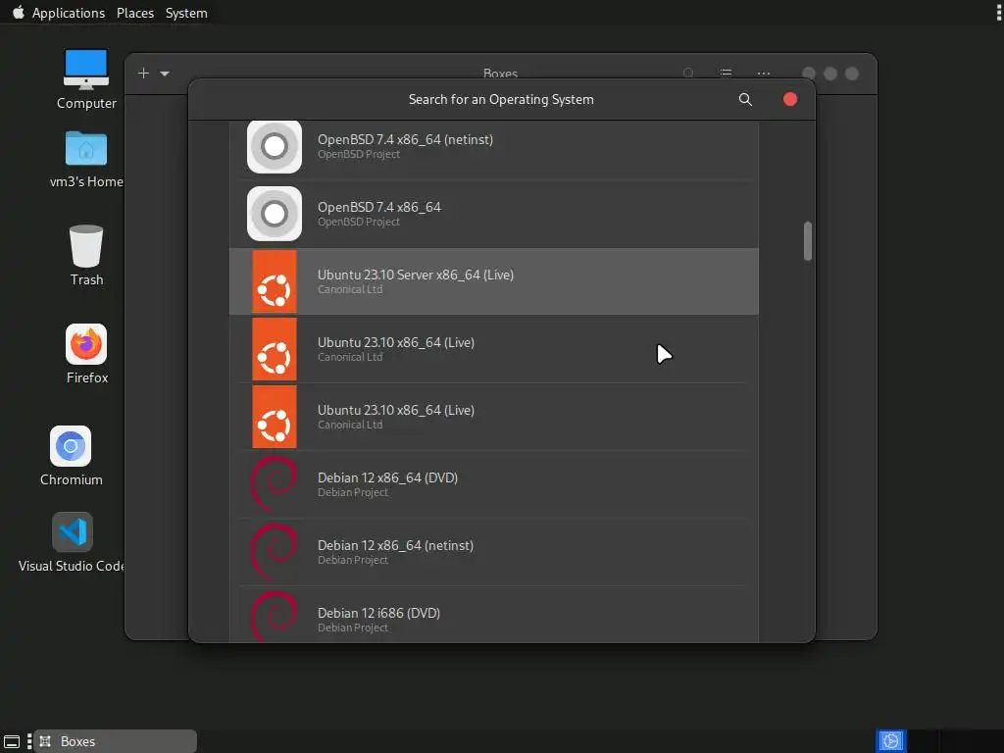Launch Visual Studio Code from desktop
This screenshot has height=753, width=1004.
[x=73, y=532]
